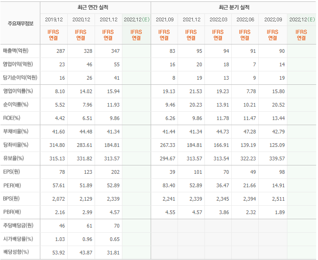Select the 시가배당률(%) row label
Viewport: 318px width, 260px height.
[18, 239]
